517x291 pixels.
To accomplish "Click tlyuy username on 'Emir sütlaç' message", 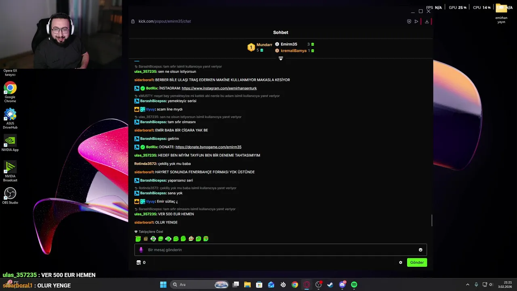I will click(x=151, y=201).
